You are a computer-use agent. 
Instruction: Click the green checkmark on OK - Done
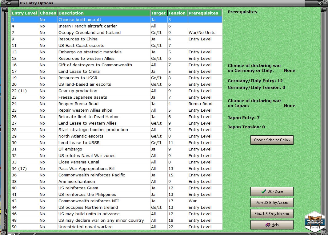click(264, 191)
